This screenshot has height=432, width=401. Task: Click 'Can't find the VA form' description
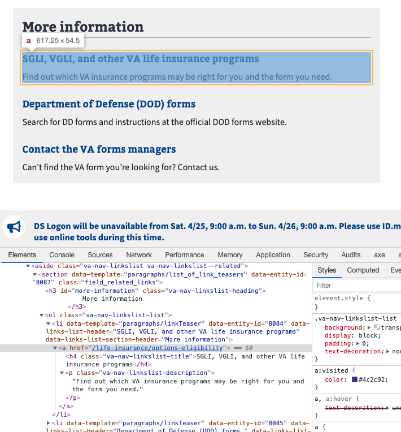click(121, 167)
